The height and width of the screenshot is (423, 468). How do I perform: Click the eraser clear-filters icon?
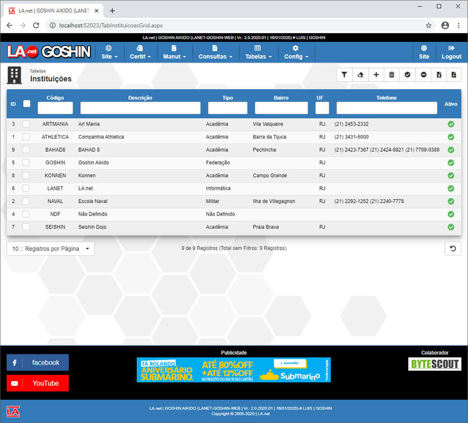(x=360, y=75)
